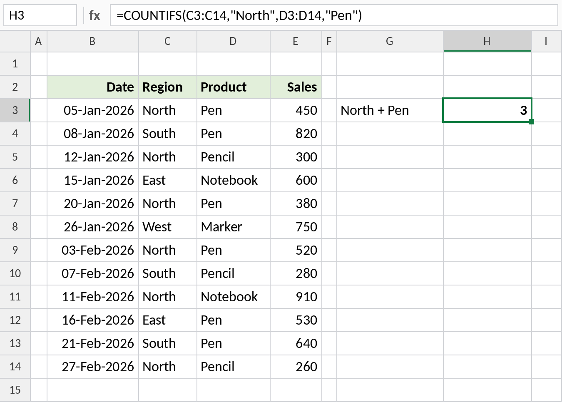
Task: Click South region cell in row 13
Action: (168, 343)
